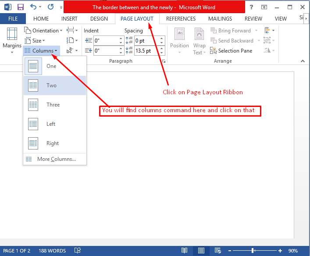Click the Spacing Before 0 pt field

[147, 40]
